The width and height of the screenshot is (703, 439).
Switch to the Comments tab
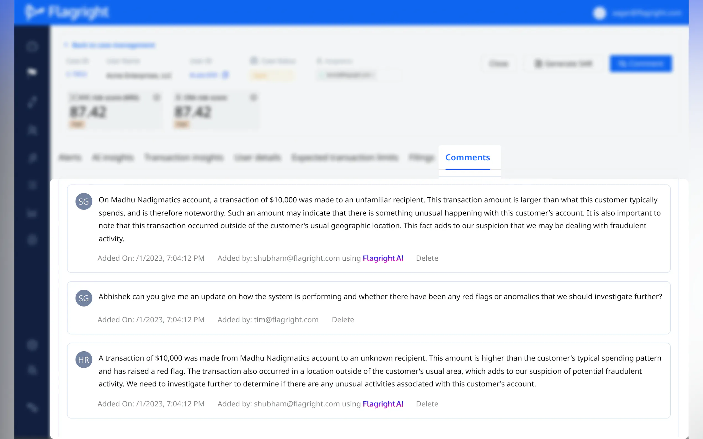(467, 157)
